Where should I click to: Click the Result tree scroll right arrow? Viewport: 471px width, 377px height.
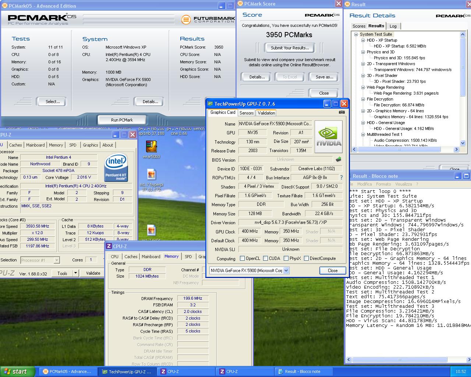(456, 149)
